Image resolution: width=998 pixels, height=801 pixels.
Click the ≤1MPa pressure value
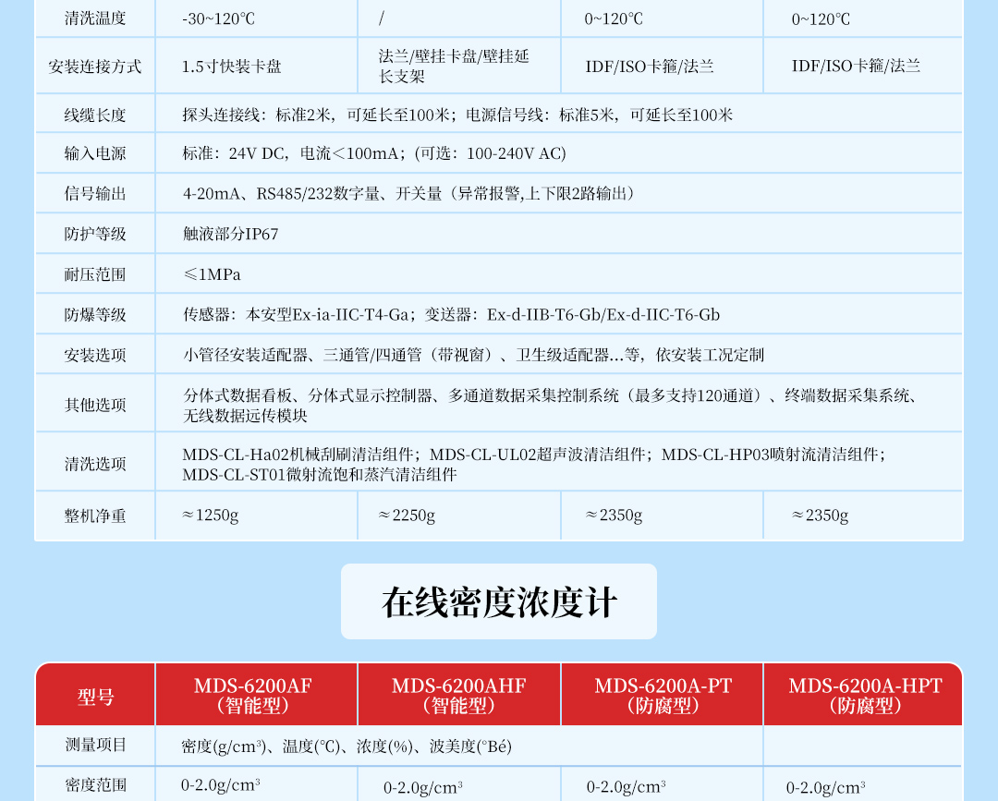[x=212, y=274]
